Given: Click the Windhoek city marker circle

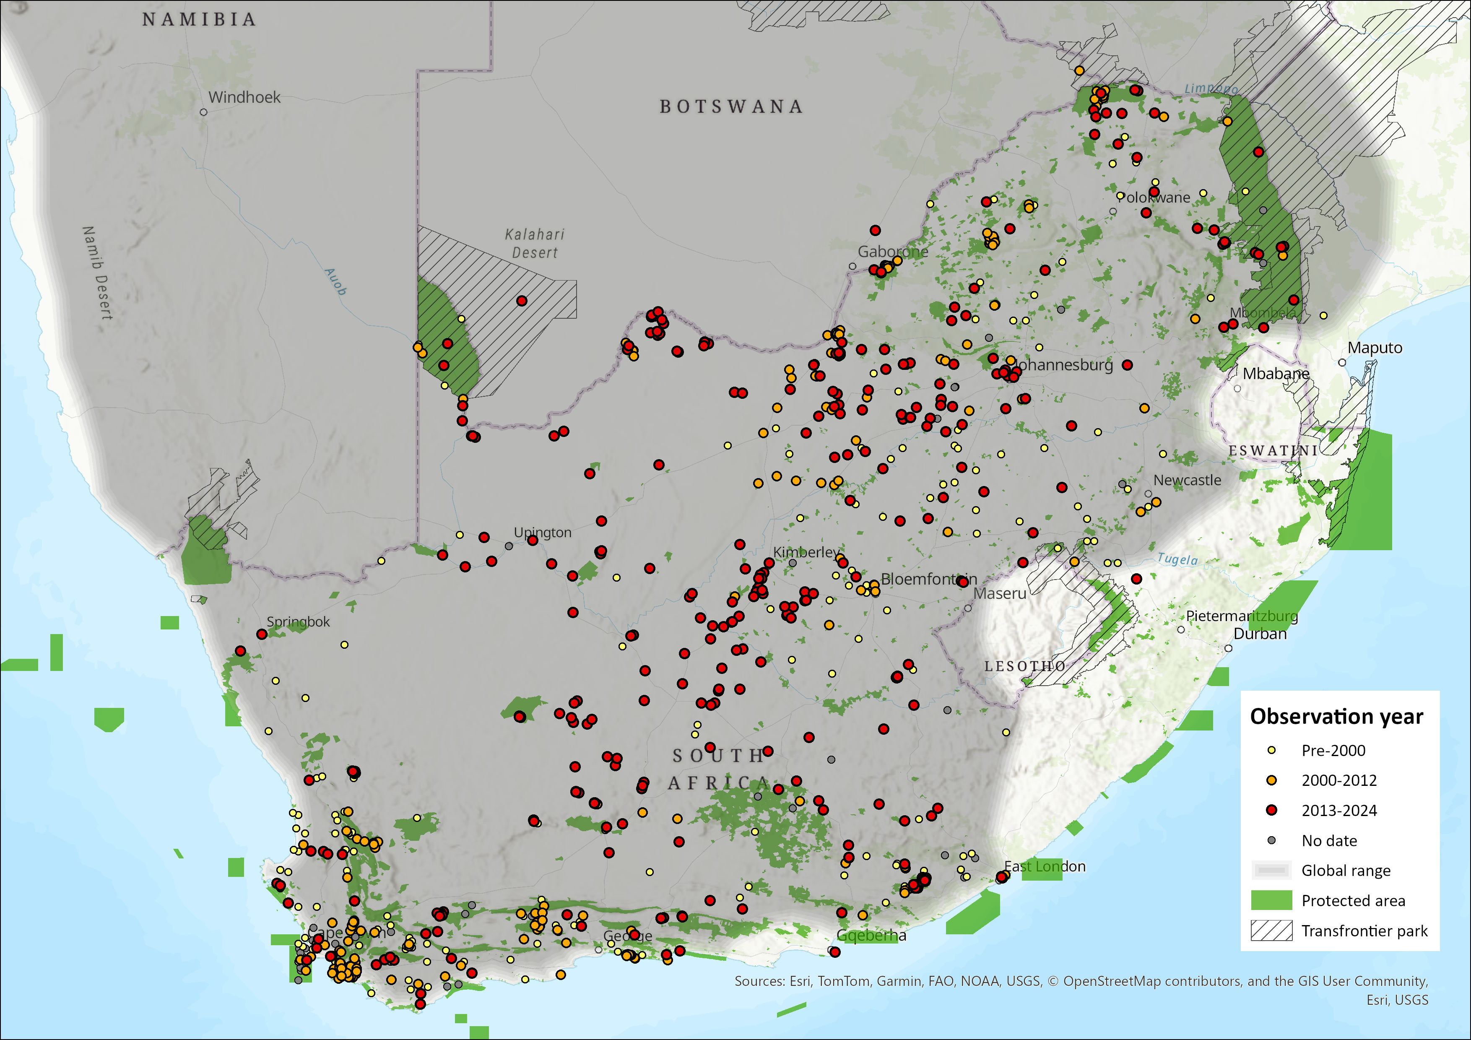Looking at the screenshot, I should point(204,112).
